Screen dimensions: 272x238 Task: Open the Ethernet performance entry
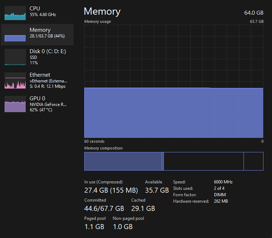tap(37, 80)
